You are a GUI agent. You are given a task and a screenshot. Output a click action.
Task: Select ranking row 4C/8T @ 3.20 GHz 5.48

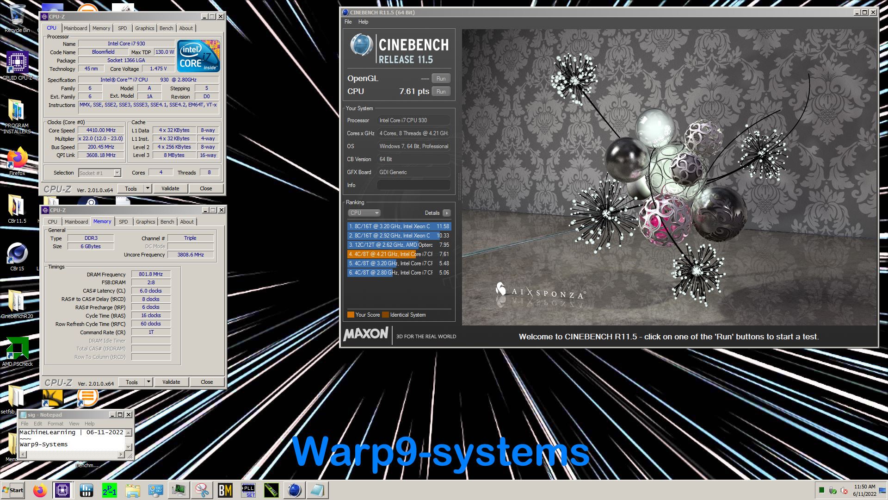click(399, 263)
